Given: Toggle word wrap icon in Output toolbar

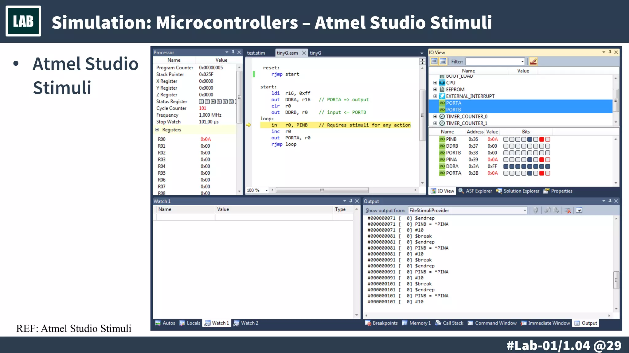Looking at the screenshot, I should point(579,210).
